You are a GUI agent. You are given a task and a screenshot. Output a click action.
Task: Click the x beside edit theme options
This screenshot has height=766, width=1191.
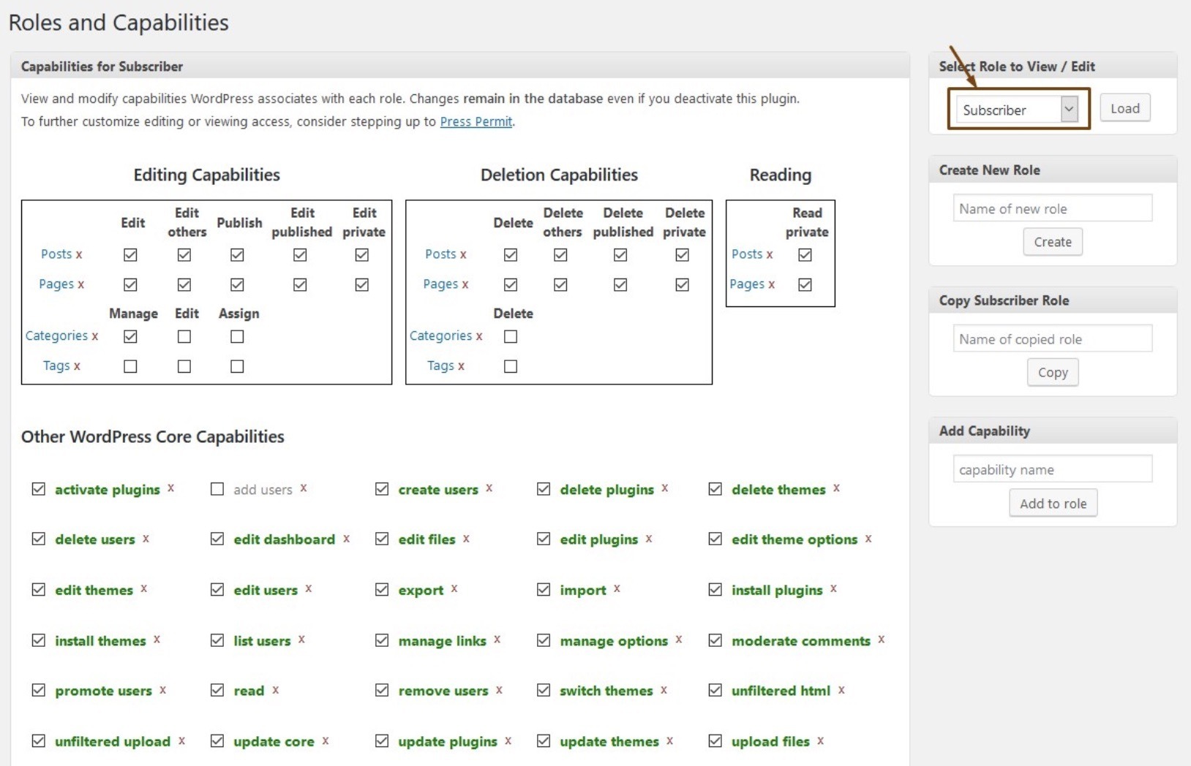click(868, 539)
